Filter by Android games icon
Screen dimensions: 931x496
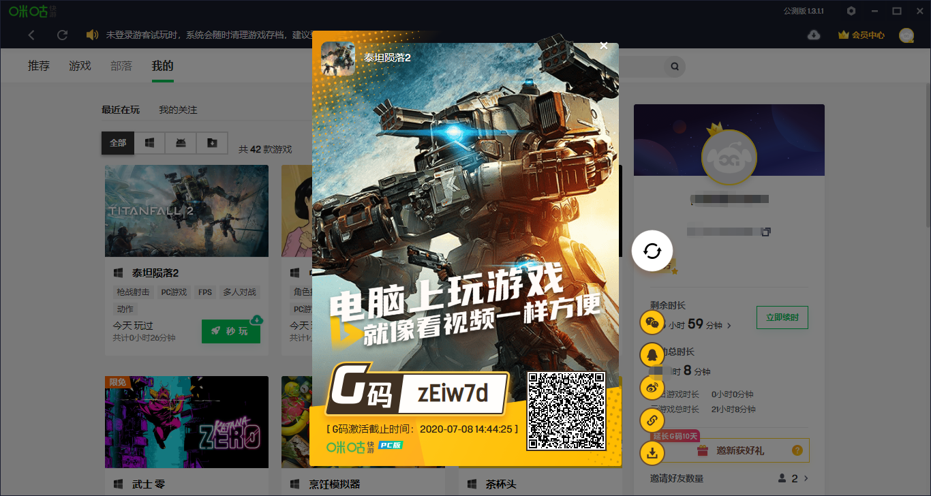(x=181, y=143)
